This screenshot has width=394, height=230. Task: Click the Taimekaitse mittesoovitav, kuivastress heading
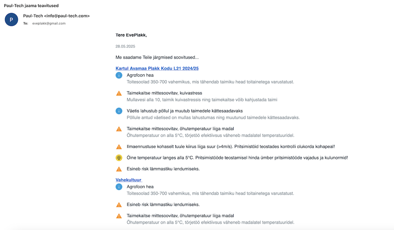tap(164, 93)
